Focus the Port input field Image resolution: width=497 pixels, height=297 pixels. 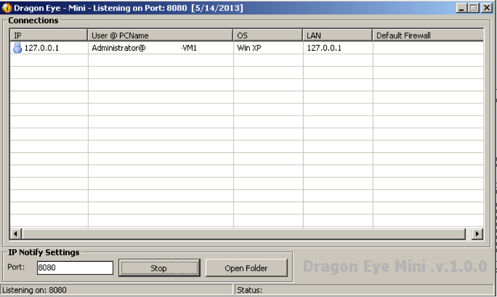[75, 268]
